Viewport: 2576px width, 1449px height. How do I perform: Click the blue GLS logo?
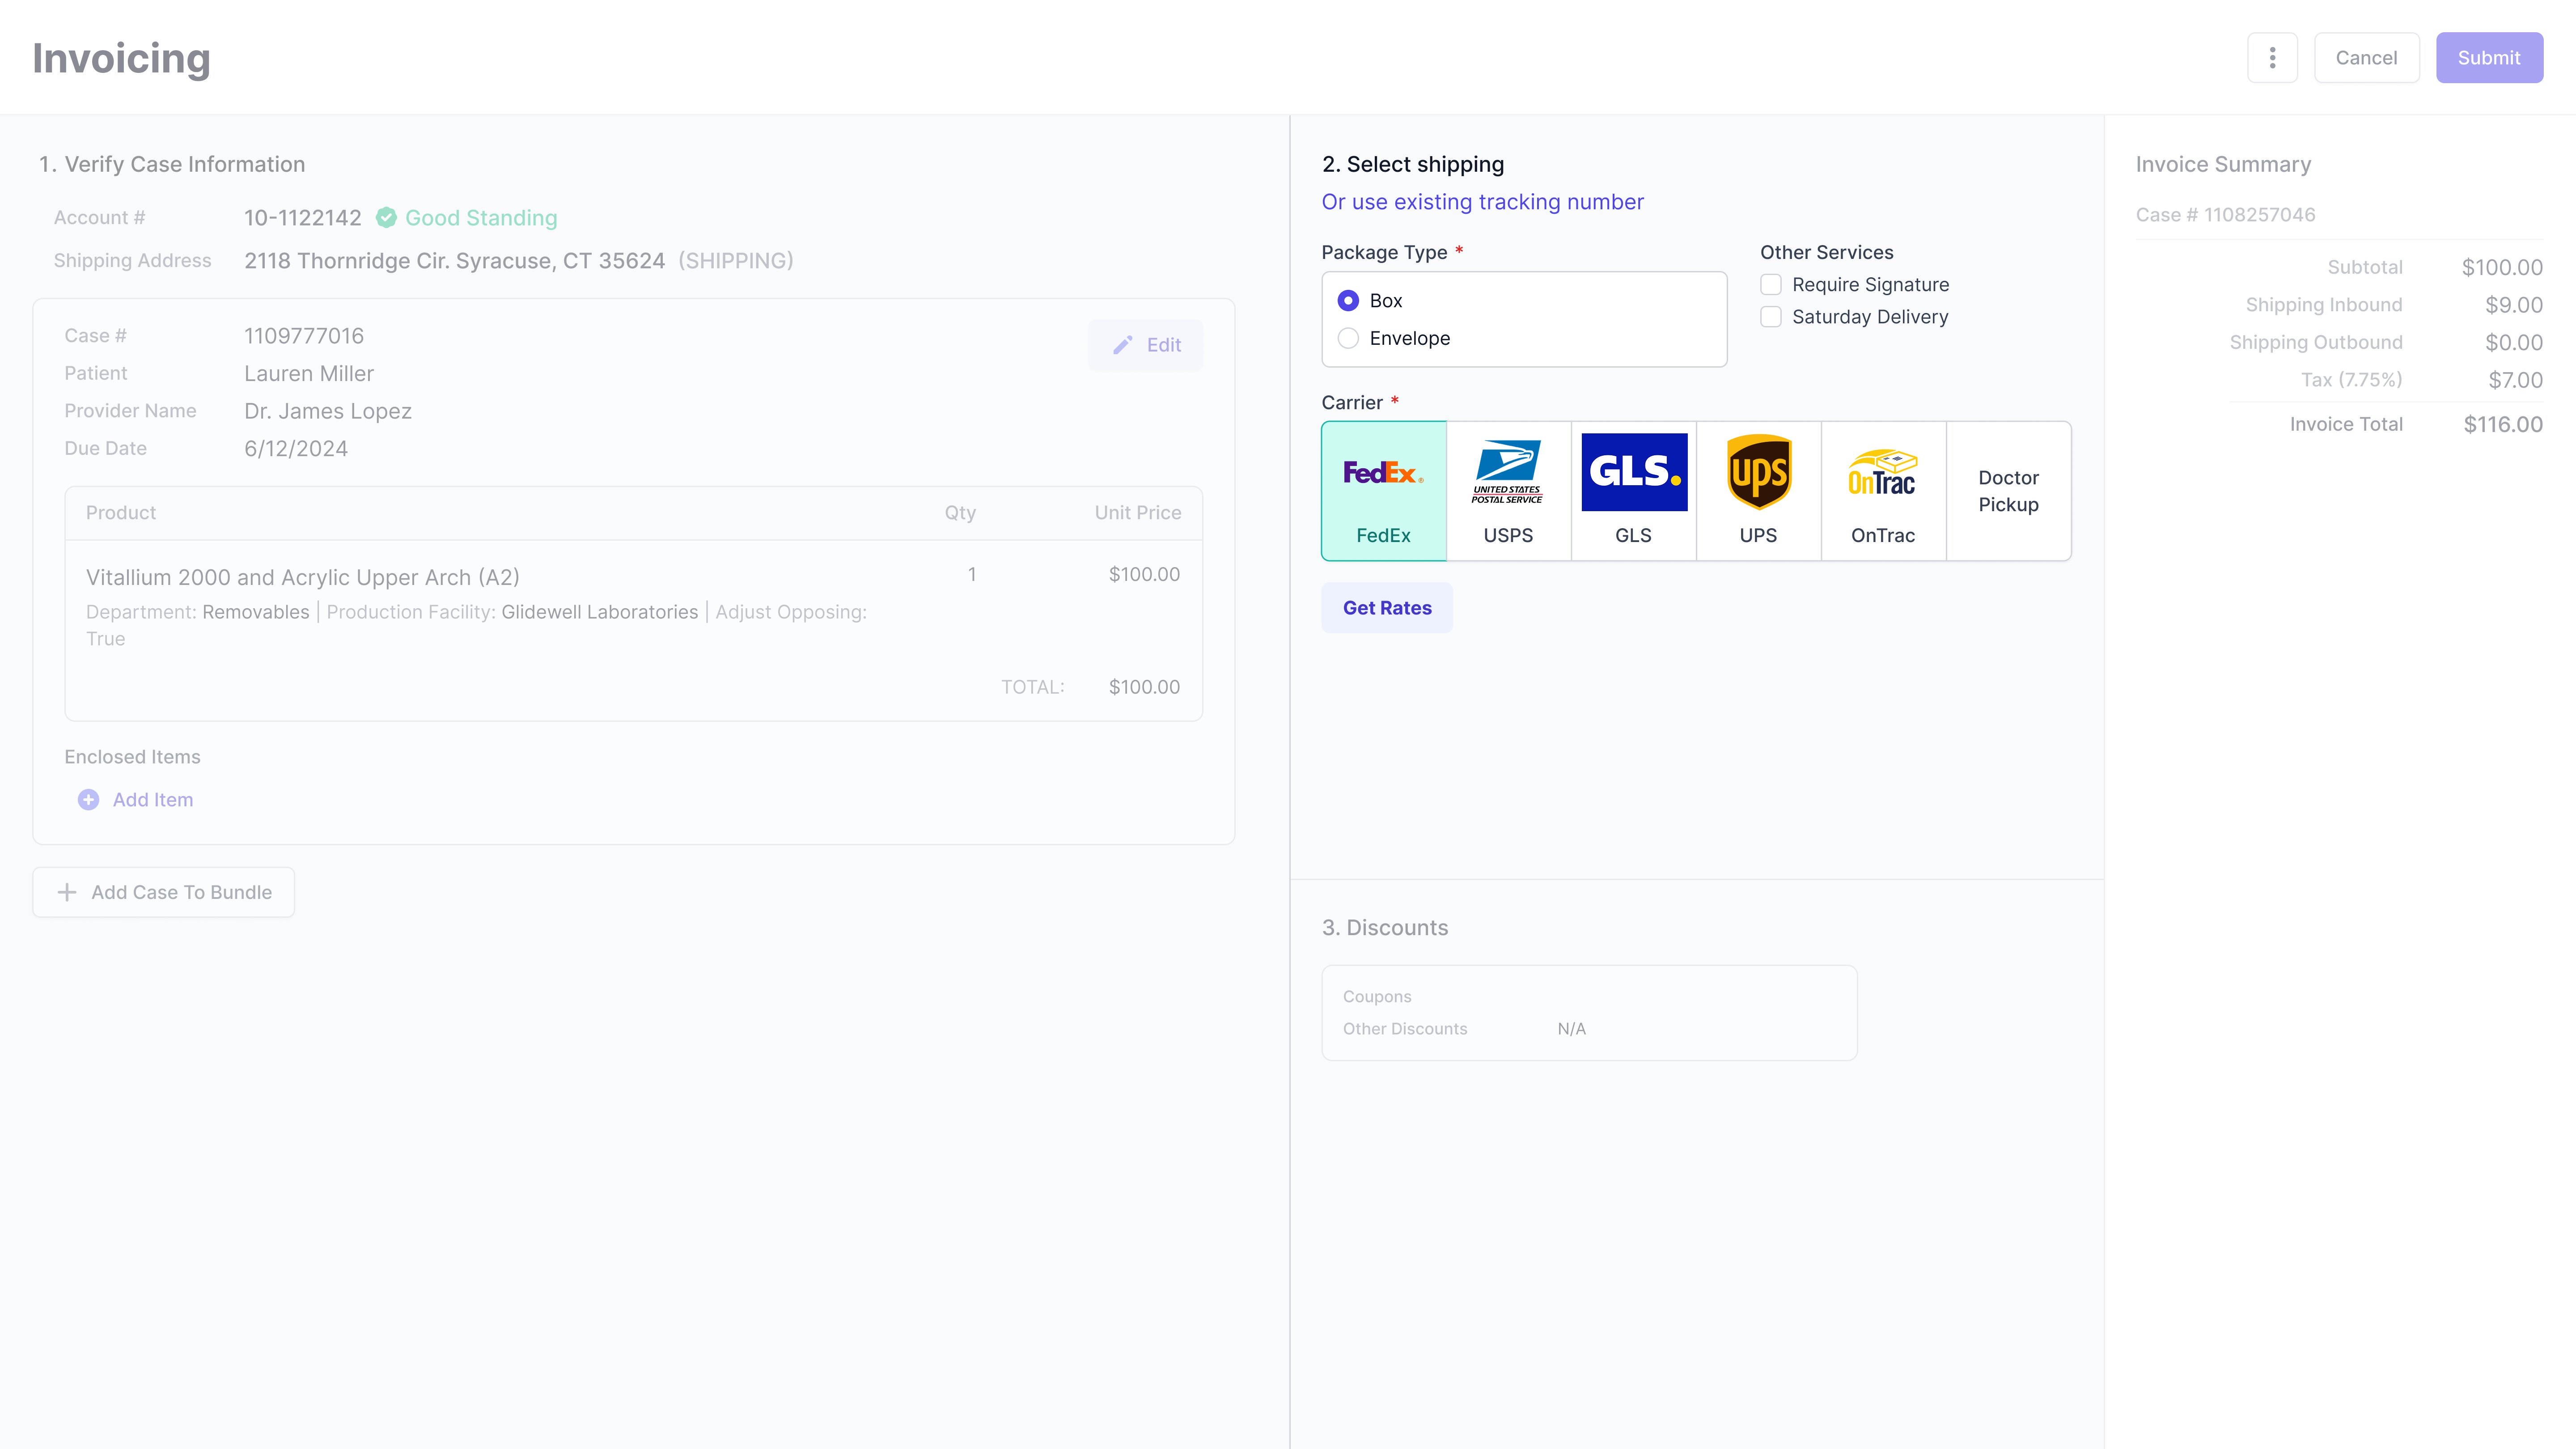tap(1634, 472)
